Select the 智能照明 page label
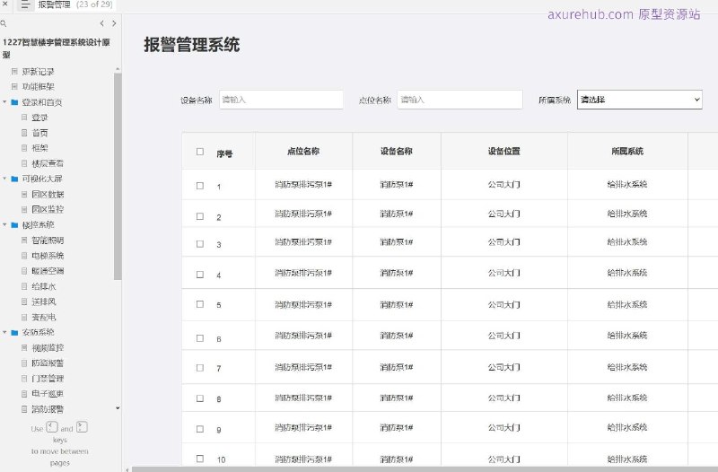 click(48, 240)
